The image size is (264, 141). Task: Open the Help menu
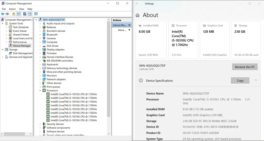[x=30, y=9]
